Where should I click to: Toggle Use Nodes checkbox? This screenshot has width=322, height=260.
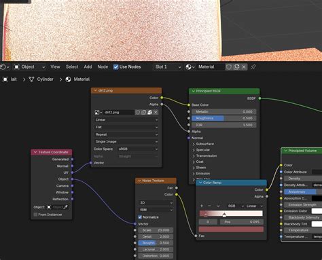point(115,67)
